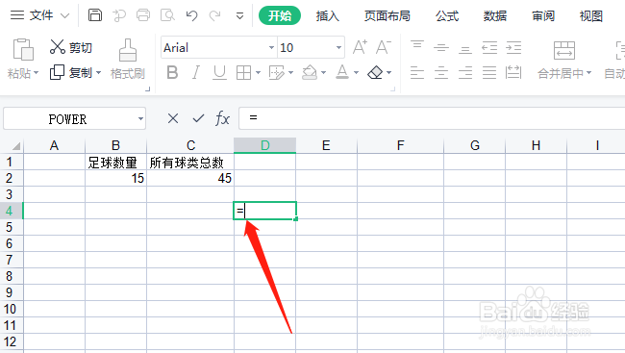The image size is (625, 353).
Task: Align text right
Action: [x=465, y=73]
